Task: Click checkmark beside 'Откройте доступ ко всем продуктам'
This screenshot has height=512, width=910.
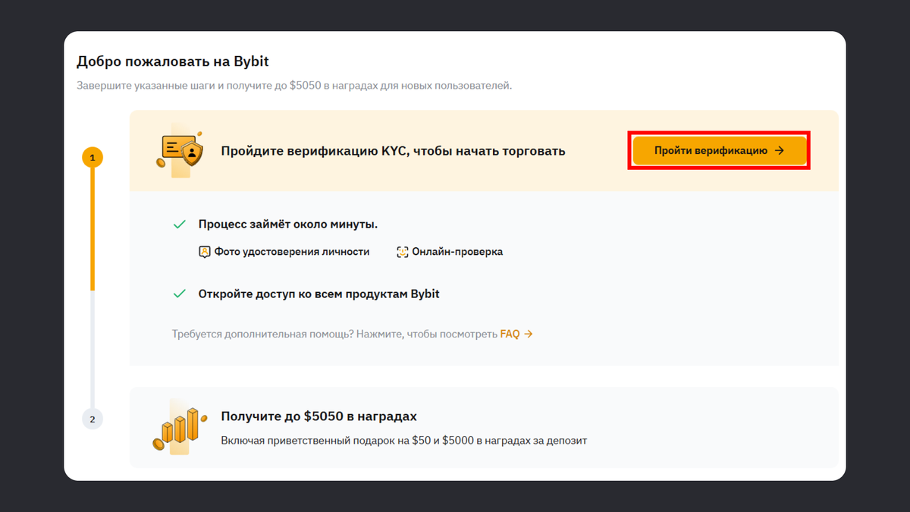Action: pos(180,294)
